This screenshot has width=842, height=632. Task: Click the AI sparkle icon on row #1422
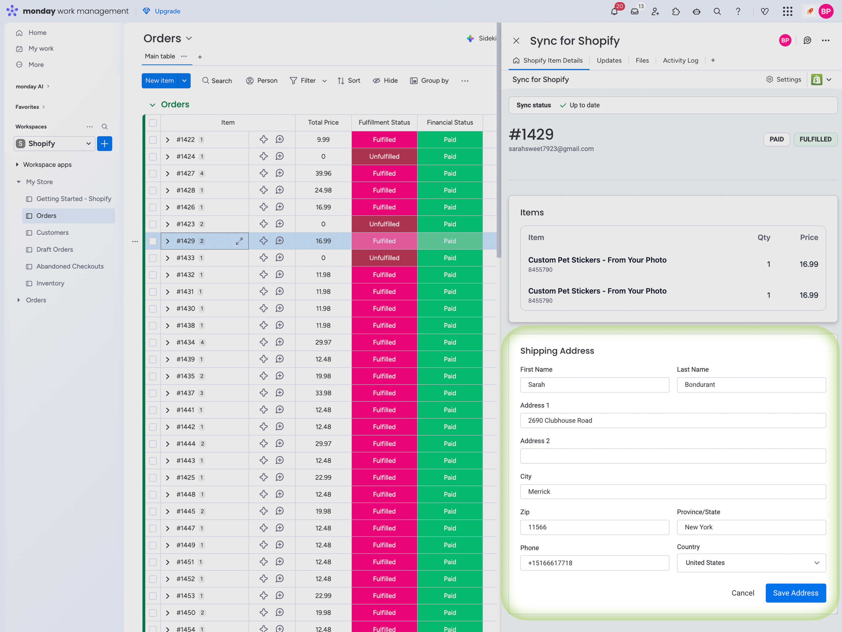(263, 139)
